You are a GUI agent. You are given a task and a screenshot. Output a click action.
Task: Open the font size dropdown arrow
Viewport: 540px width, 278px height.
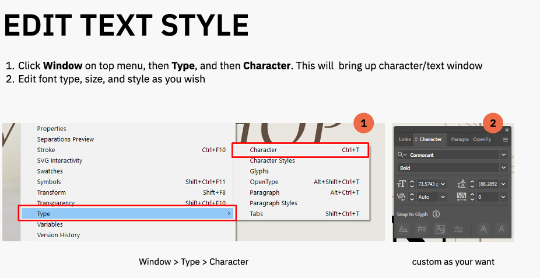tap(443, 184)
